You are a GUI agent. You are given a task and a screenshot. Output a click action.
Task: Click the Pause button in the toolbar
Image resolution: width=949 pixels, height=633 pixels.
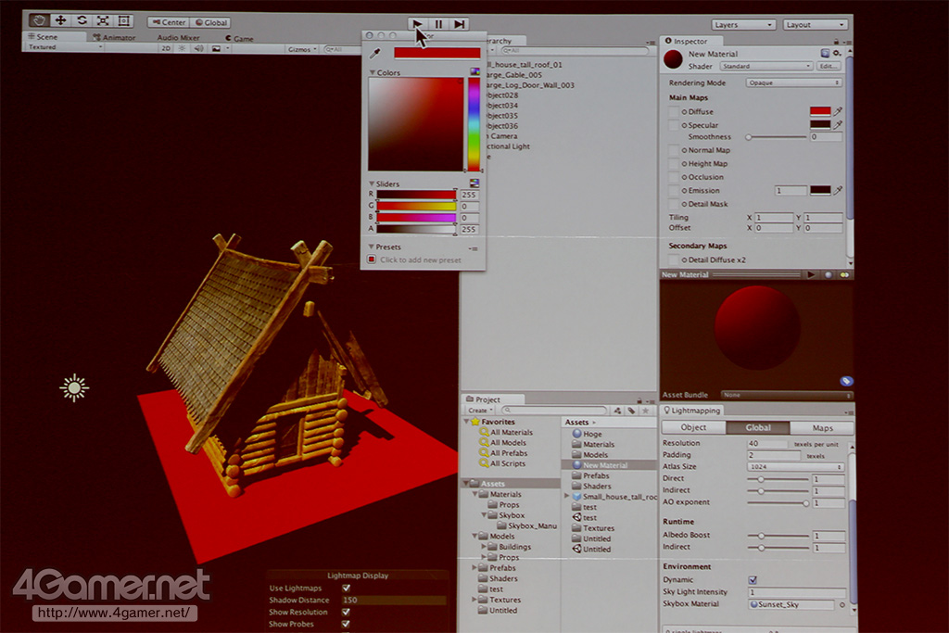[x=438, y=23]
